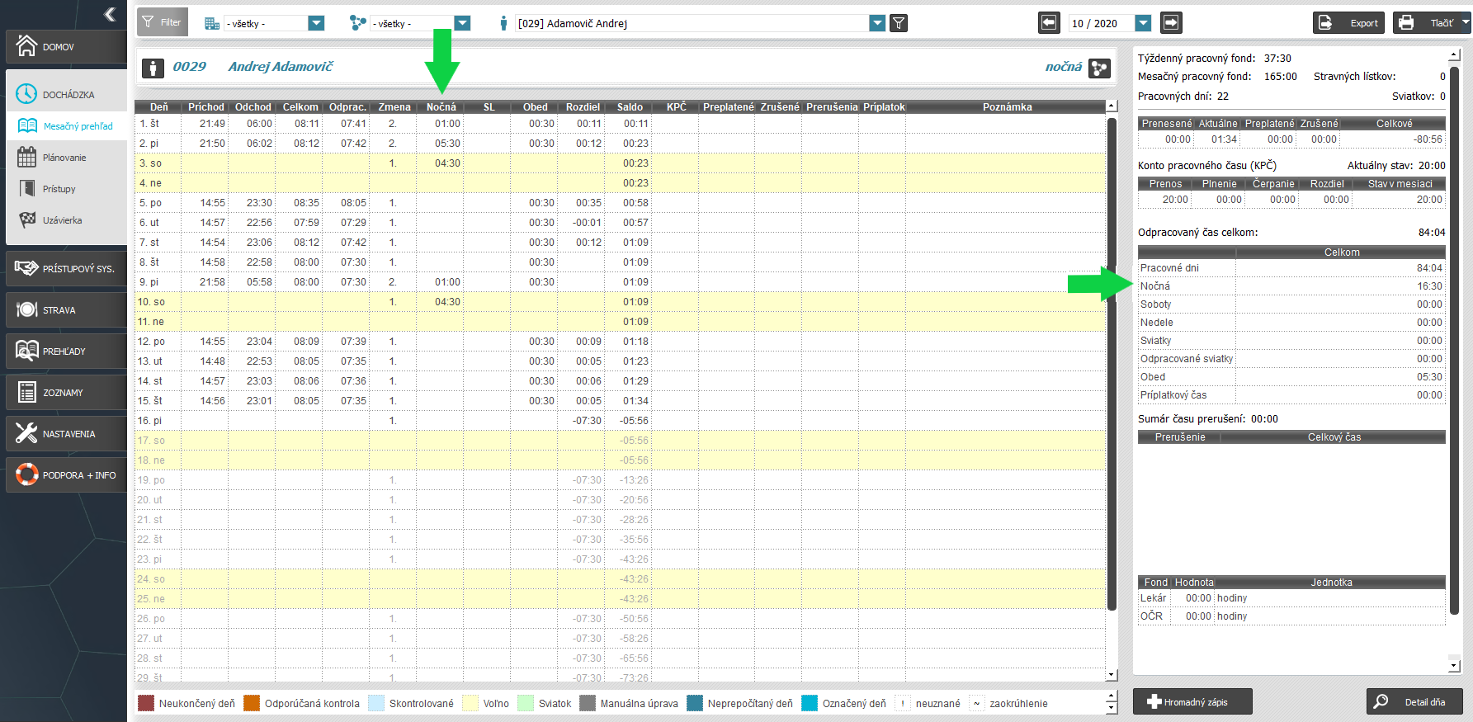The image size is (1473, 722).
Task: Click the Neprepočítaný deň teal swatch
Action: coord(695,703)
